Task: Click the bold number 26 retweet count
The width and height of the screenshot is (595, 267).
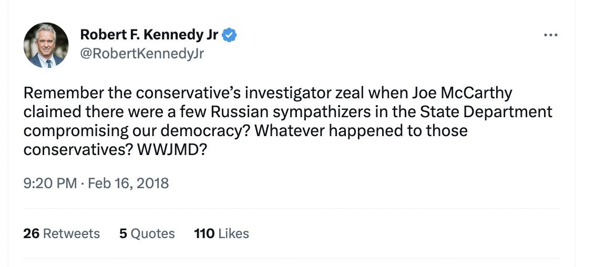Action: (32, 233)
